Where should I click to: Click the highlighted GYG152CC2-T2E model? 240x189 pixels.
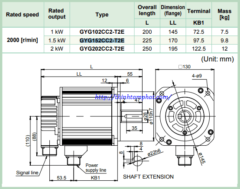(x=102, y=40)
